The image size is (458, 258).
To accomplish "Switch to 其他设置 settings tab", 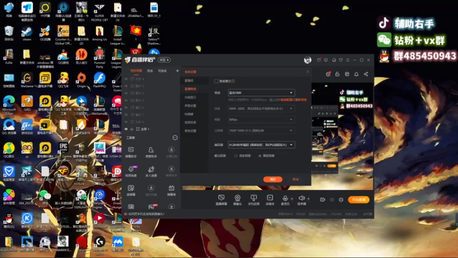I will [x=191, y=131].
